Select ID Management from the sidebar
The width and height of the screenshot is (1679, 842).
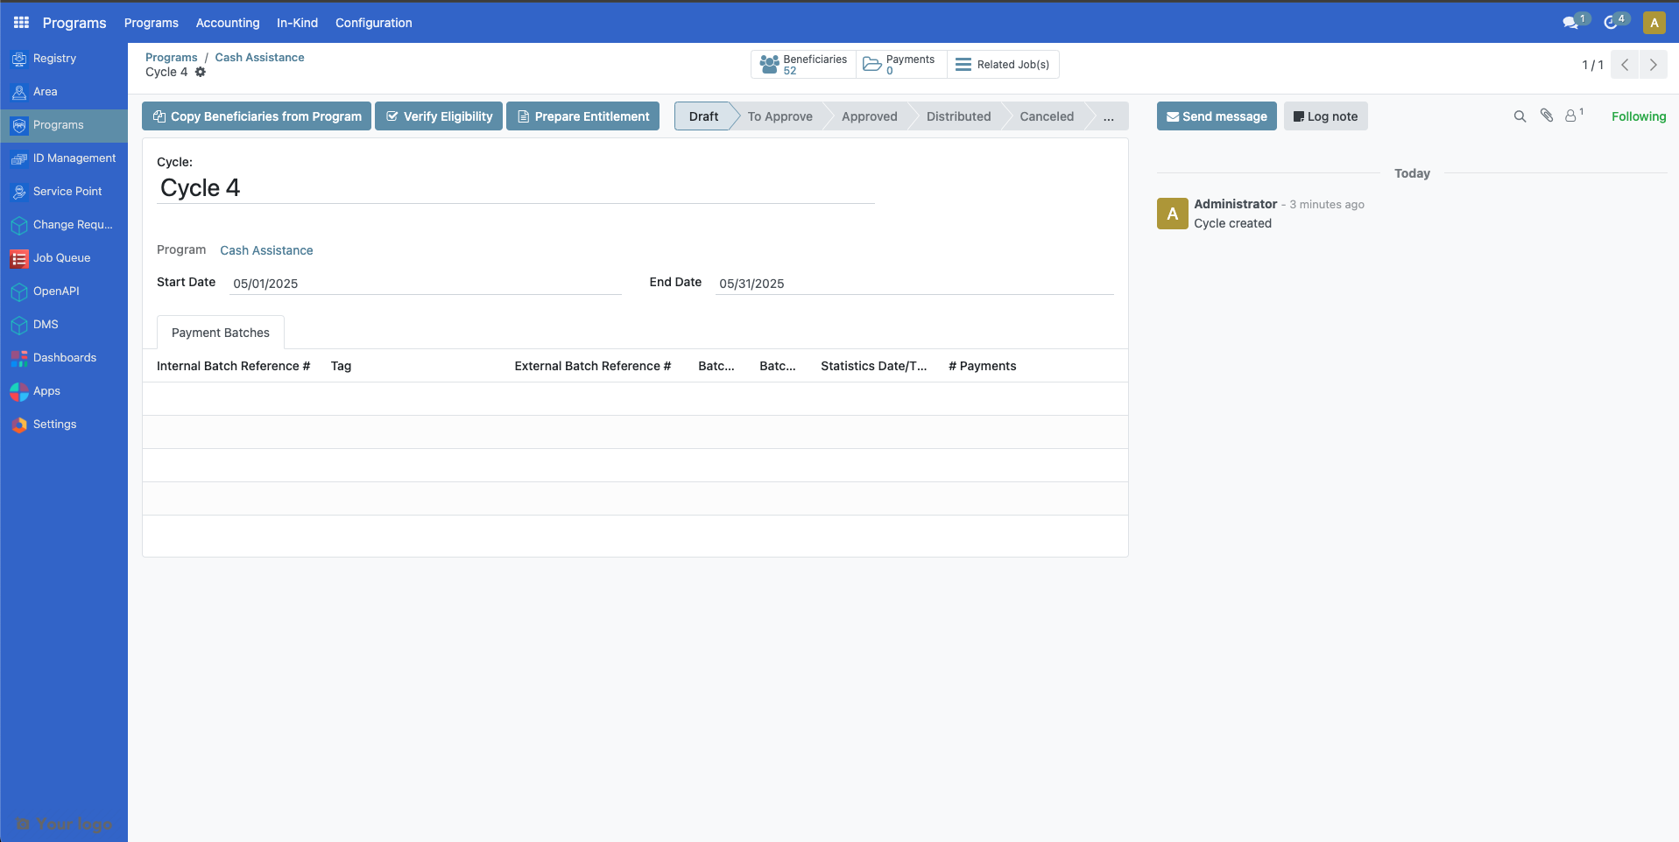tap(74, 158)
